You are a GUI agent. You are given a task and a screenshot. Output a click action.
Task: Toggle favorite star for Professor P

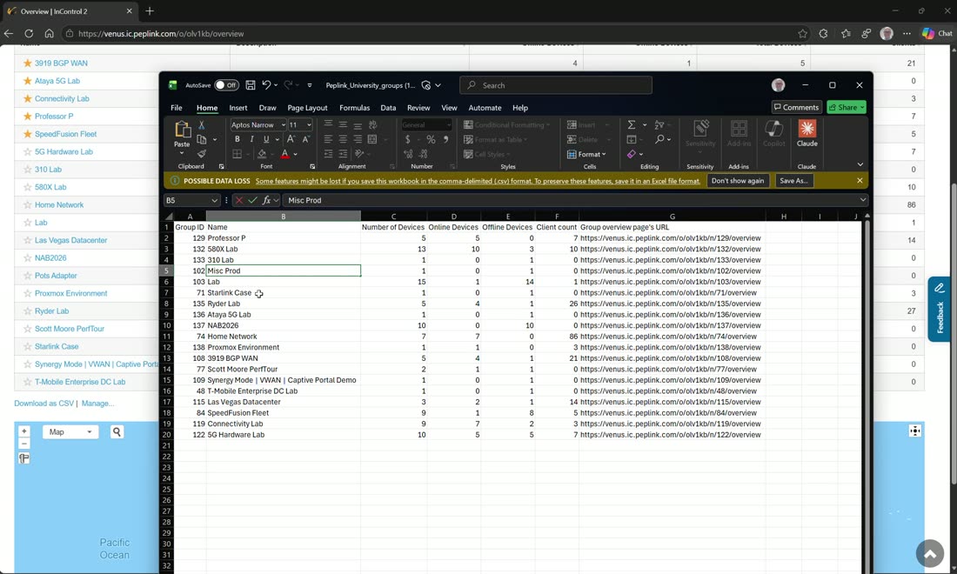28,116
